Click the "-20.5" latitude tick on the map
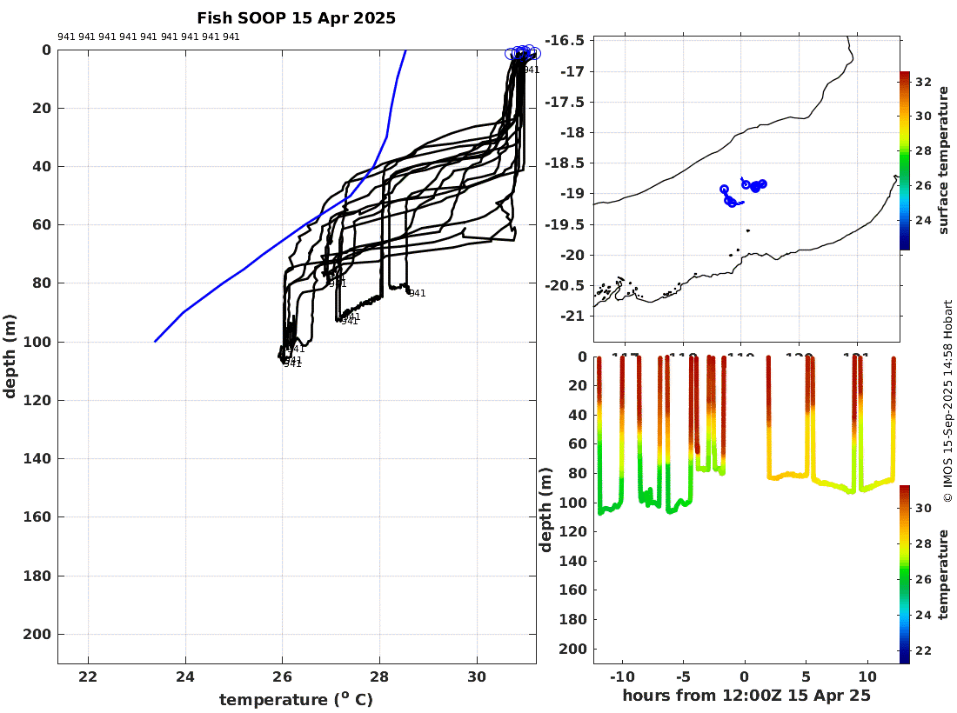This screenshot has width=957, height=713. (x=565, y=285)
